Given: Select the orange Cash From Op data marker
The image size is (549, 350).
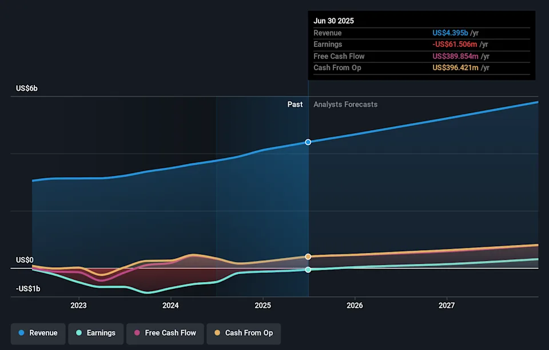Looking at the screenshot, I should [x=308, y=257].
